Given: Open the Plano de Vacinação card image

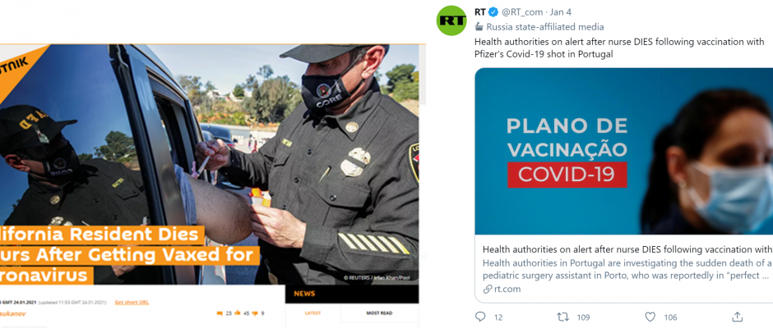Looking at the screenshot, I should [623, 151].
